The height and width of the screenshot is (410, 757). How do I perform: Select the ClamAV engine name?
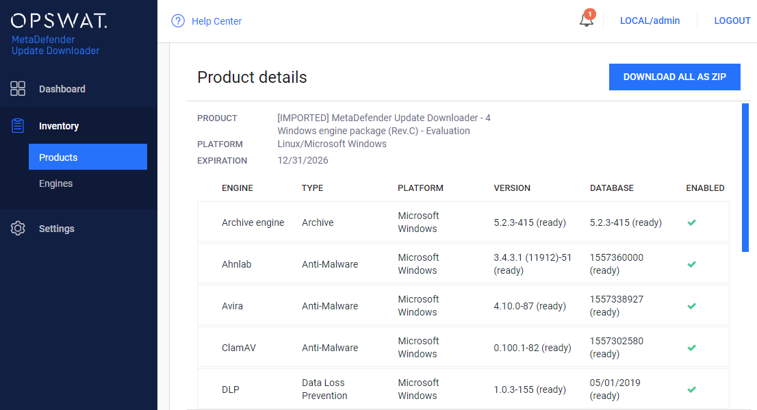point(238,348)
